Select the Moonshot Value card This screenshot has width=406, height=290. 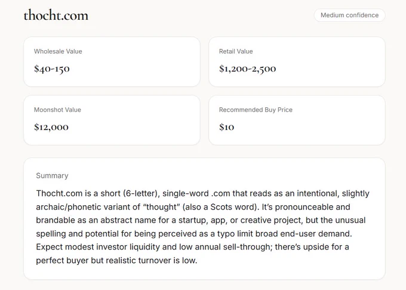click(x=112, y=120)
